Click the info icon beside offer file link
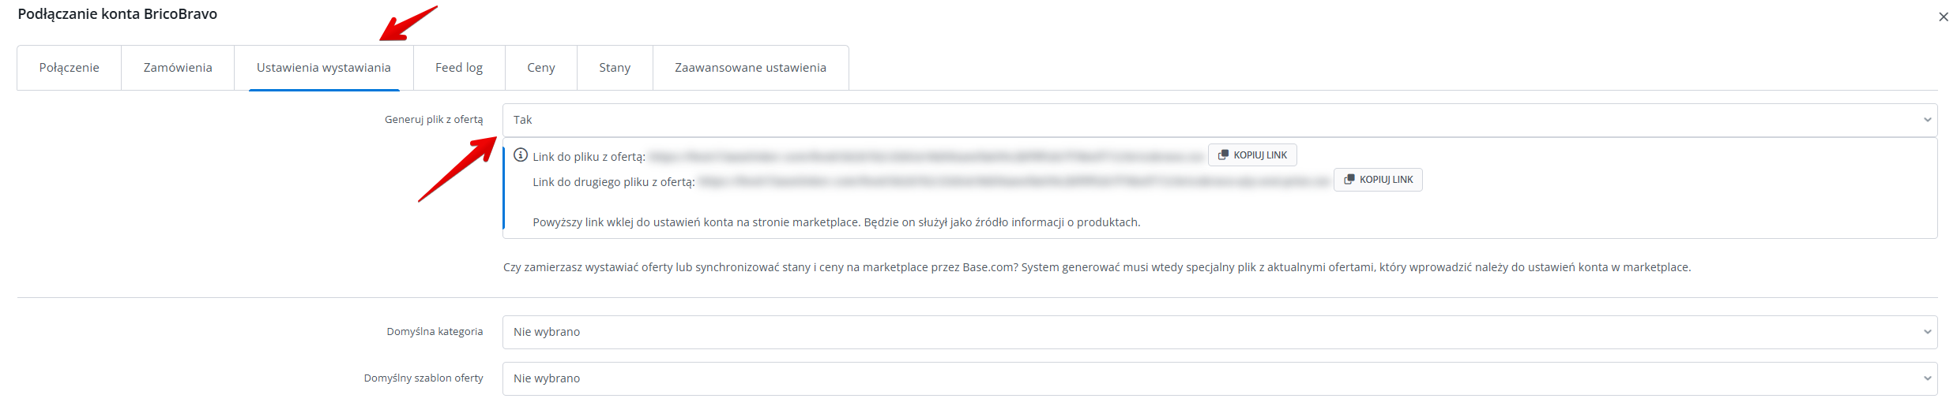Viewport: 1957px width, 406px height. coord(520,155)
